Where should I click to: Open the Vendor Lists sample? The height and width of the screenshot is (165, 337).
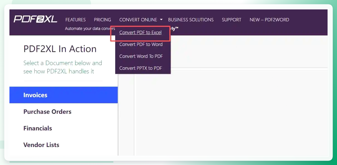(64, 145)
